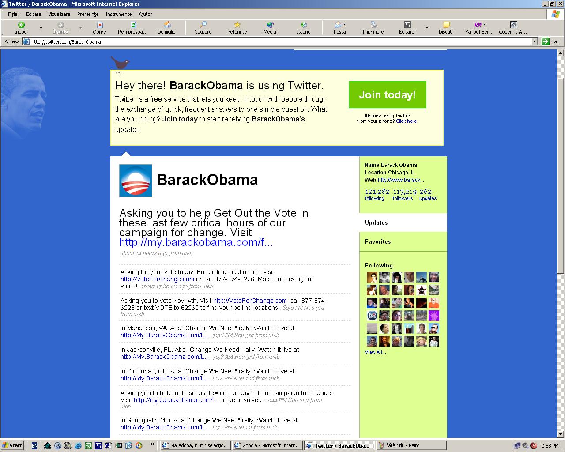Open dropdown arrow next to Editare toolbar button
This screenshot has width=565, height=452.
point(427,28)
